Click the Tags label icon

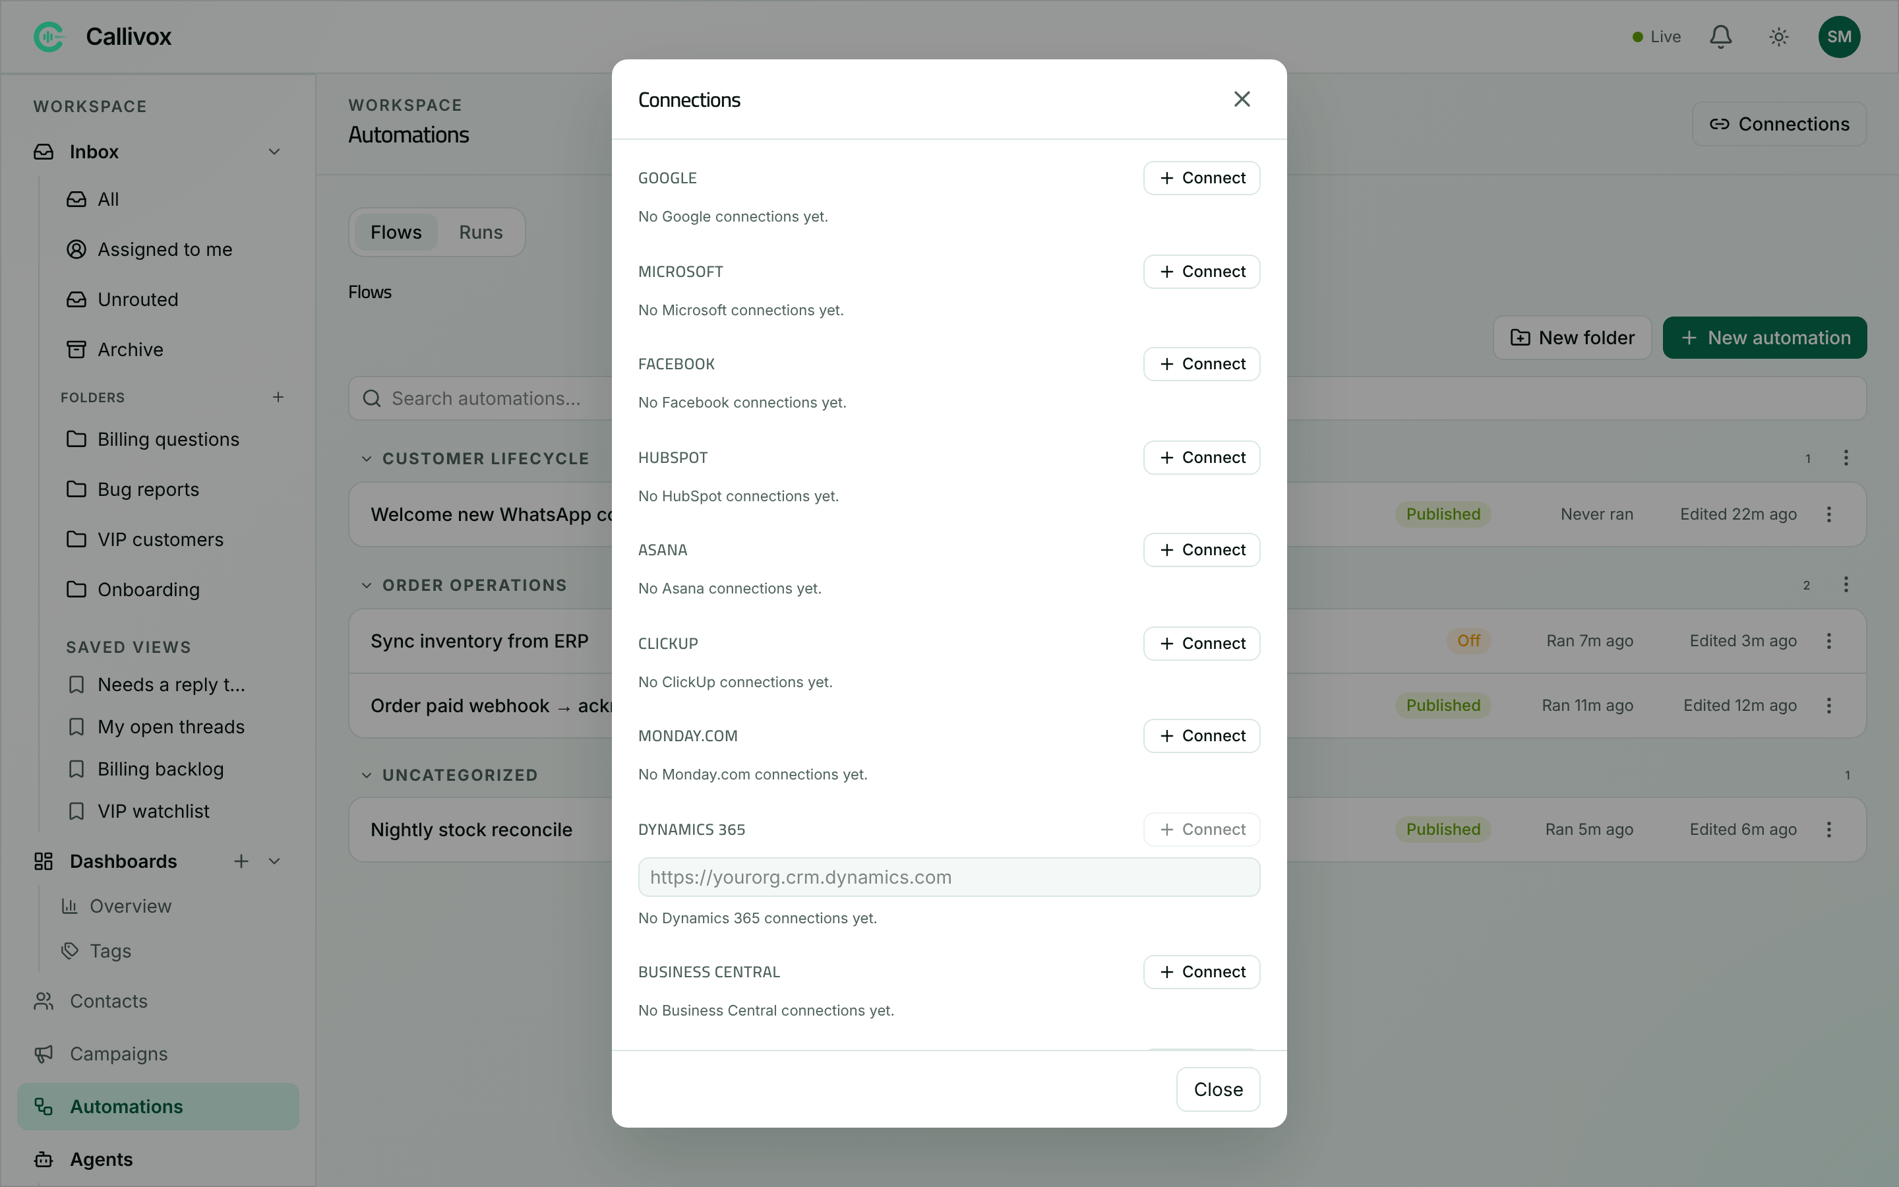click(x=70, y=951)
